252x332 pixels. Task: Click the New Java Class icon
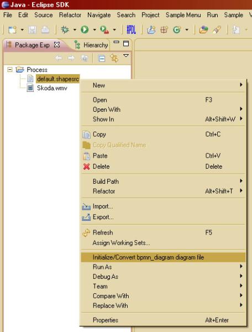[177, 29]
